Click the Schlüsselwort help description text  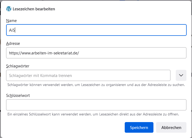[x=93, y=114]
